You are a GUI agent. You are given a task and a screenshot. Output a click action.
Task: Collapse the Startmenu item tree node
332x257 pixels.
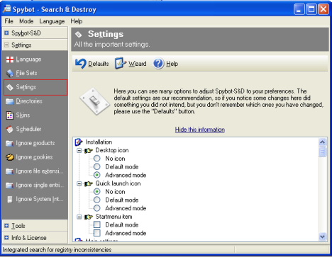click(x=79, y=217)
